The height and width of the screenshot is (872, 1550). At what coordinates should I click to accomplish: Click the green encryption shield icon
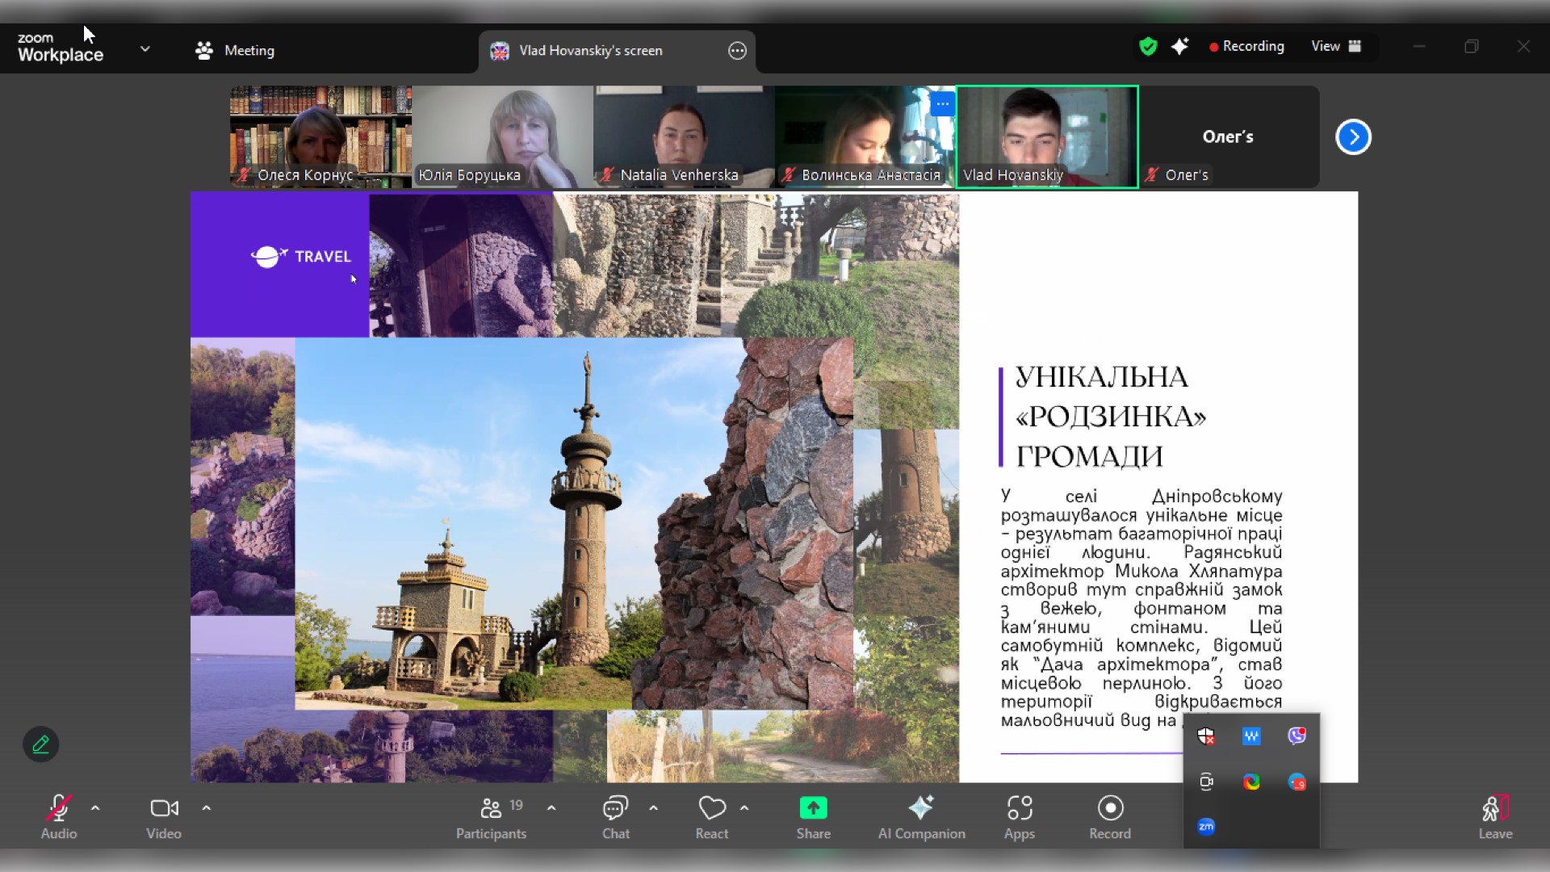point(1147,47)
